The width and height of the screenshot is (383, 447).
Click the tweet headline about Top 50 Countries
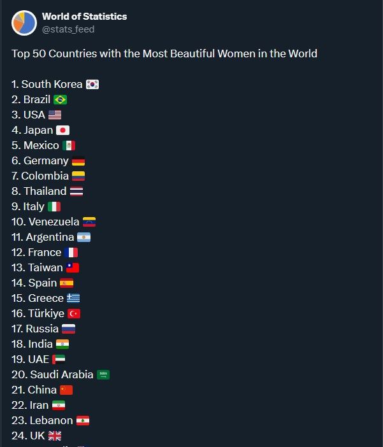164,53
